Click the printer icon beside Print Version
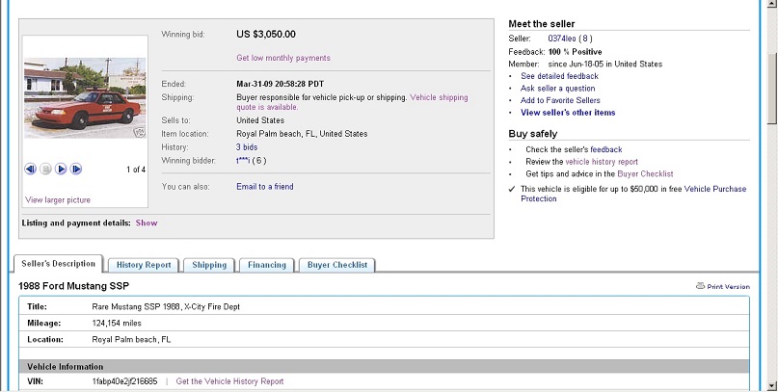The image size is (778, 392). [x=700, y=286]
